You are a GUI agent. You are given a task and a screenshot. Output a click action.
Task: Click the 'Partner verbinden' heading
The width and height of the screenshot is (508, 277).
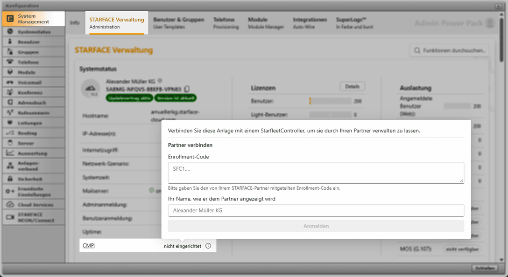tap(190, 145)
